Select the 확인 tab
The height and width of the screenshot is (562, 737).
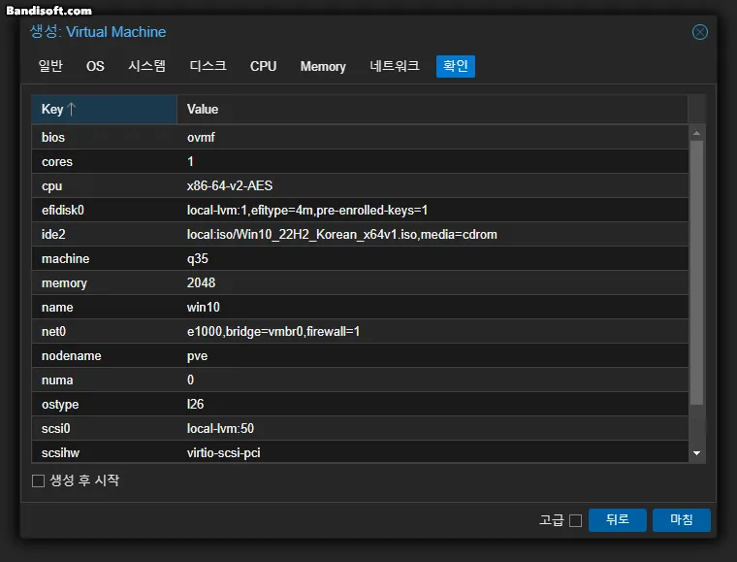(x=455, y=66)
